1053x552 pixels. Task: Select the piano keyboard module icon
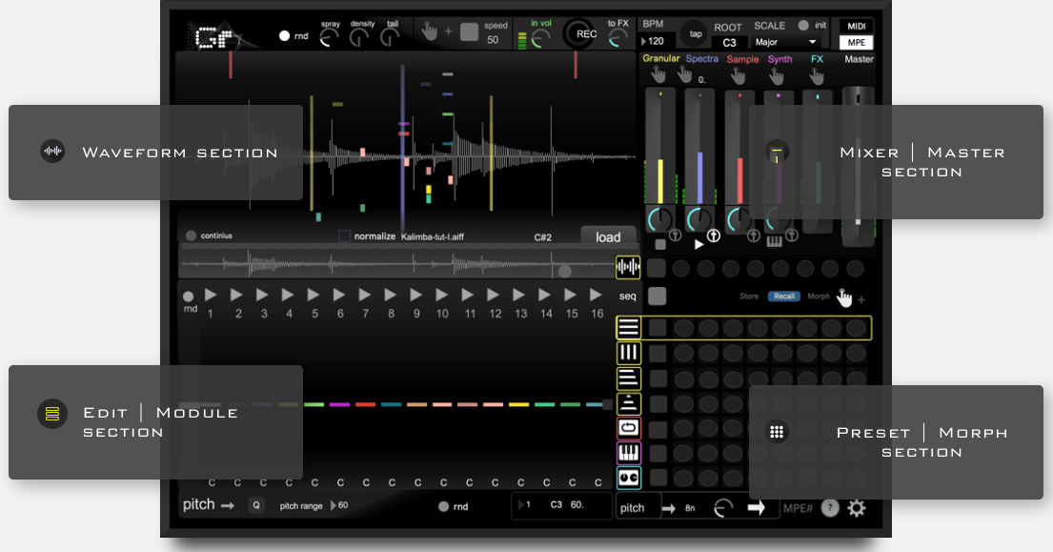click(628, 453)
